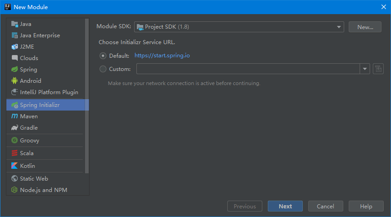The height and width of the screenshot is (217, 391).
Task: Enable the Custom URL radio option
Action: coord(103,69)
